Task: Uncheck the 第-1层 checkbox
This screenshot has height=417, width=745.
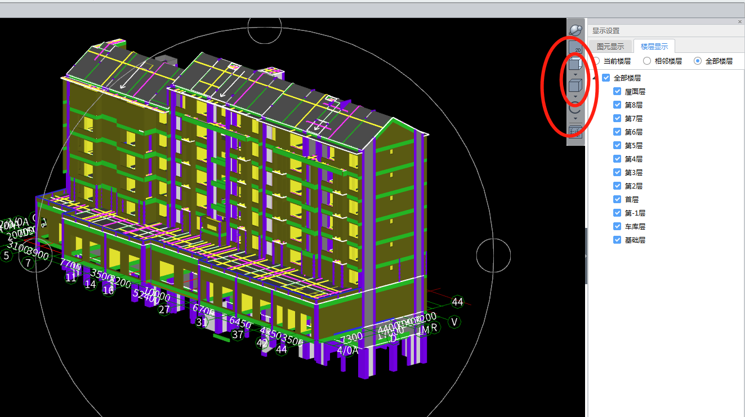Action: tap(617, 213)
